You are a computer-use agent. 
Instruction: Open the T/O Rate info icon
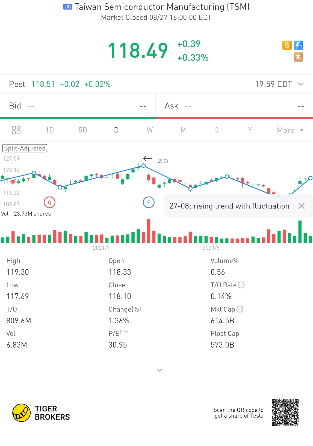click(241, 285)
